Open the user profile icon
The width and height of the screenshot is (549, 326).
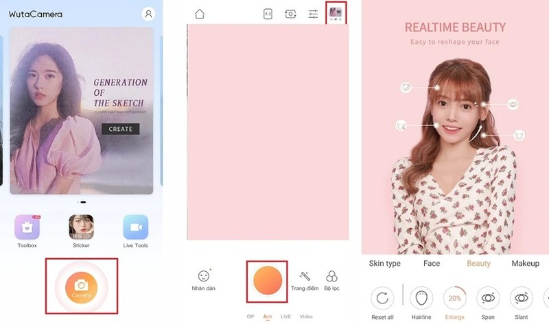tap(148, 14)
